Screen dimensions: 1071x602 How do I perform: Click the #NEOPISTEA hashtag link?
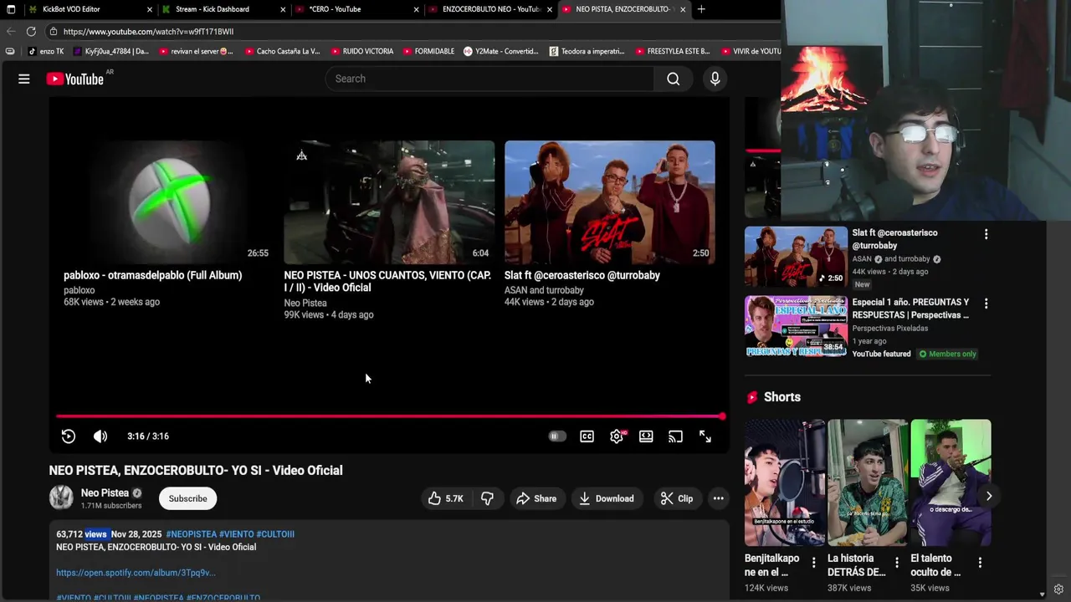click(x=192, y=534)
